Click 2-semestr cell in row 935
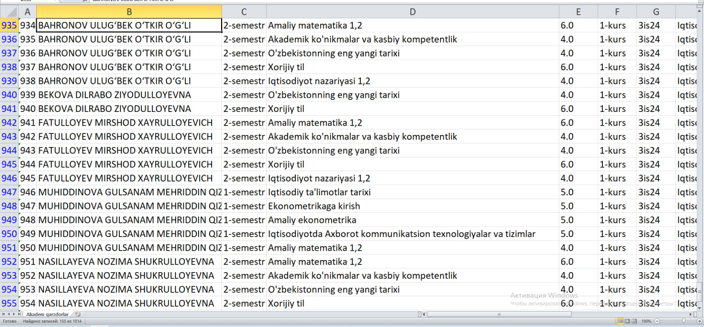The width and height of the screenshot is (704, 327). point(244,25)
